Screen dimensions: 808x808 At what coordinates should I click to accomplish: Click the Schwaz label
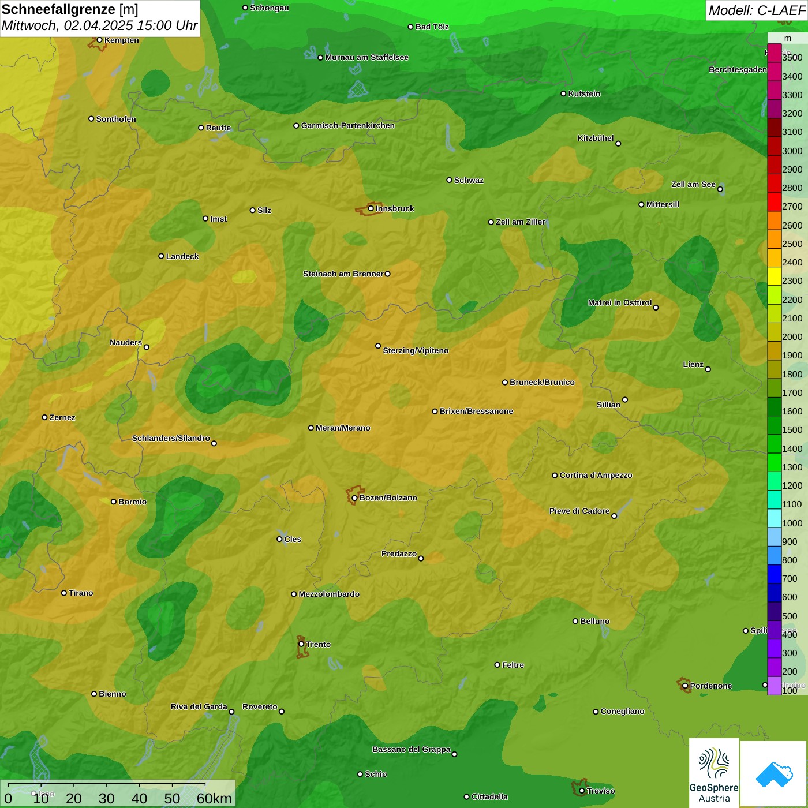(x=469, y=180)
